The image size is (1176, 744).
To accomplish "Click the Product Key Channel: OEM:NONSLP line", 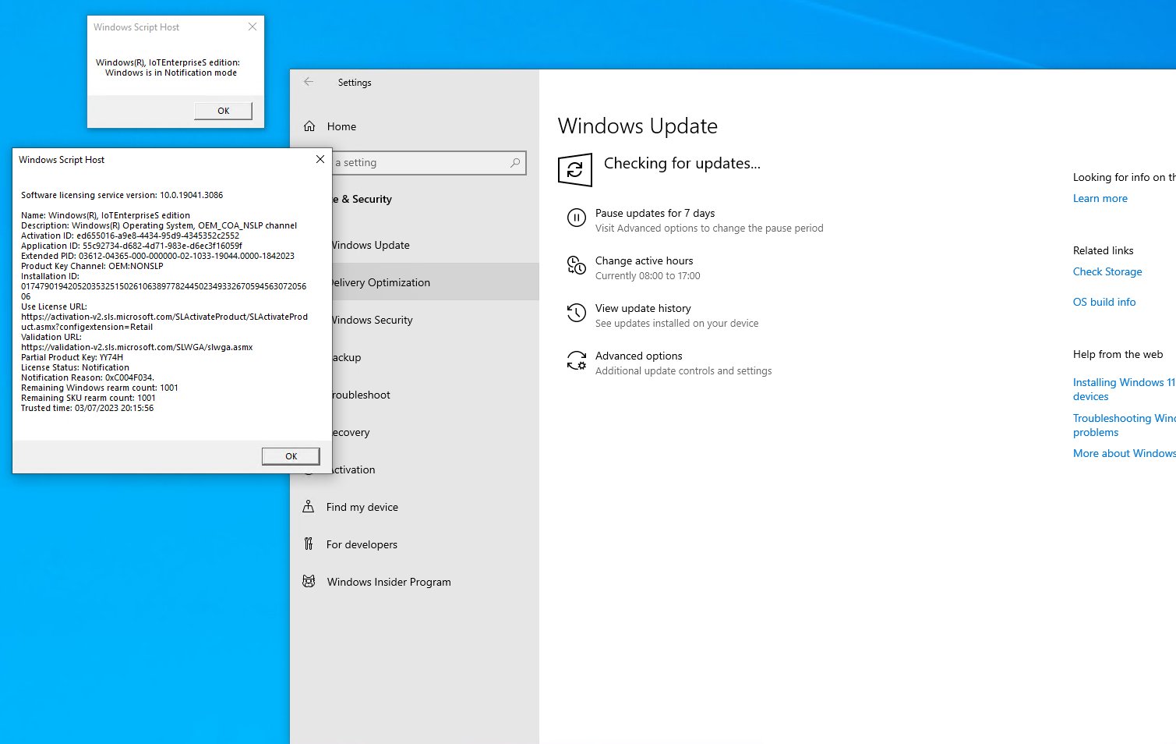I will [x=92, y=266].
